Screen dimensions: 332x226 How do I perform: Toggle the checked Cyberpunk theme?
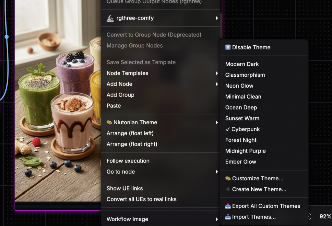coord(243,129)
